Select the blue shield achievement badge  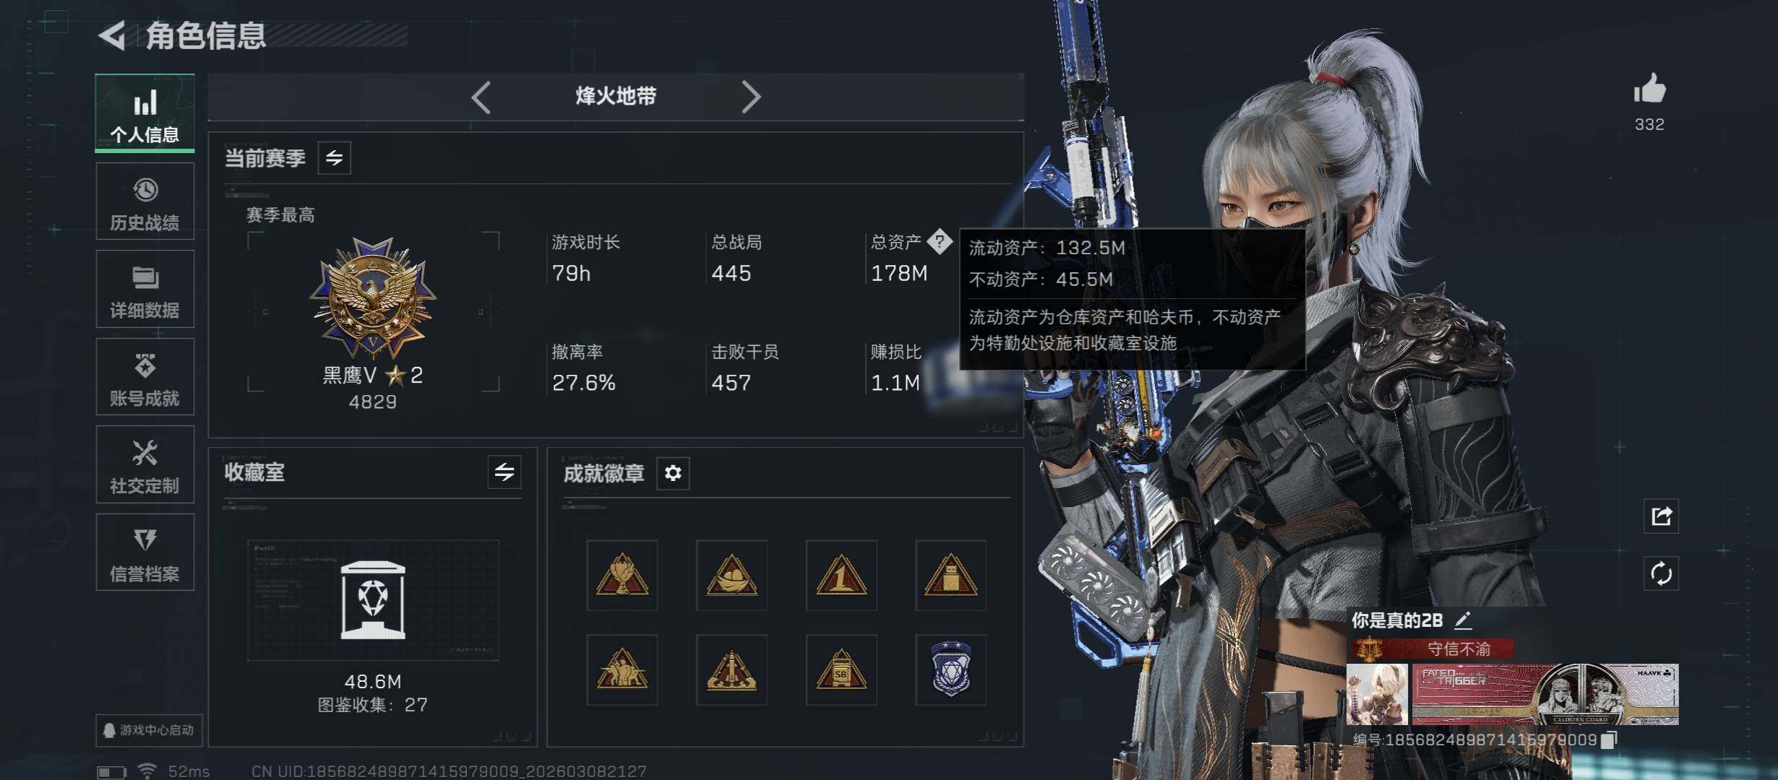(x=951, y=669)
